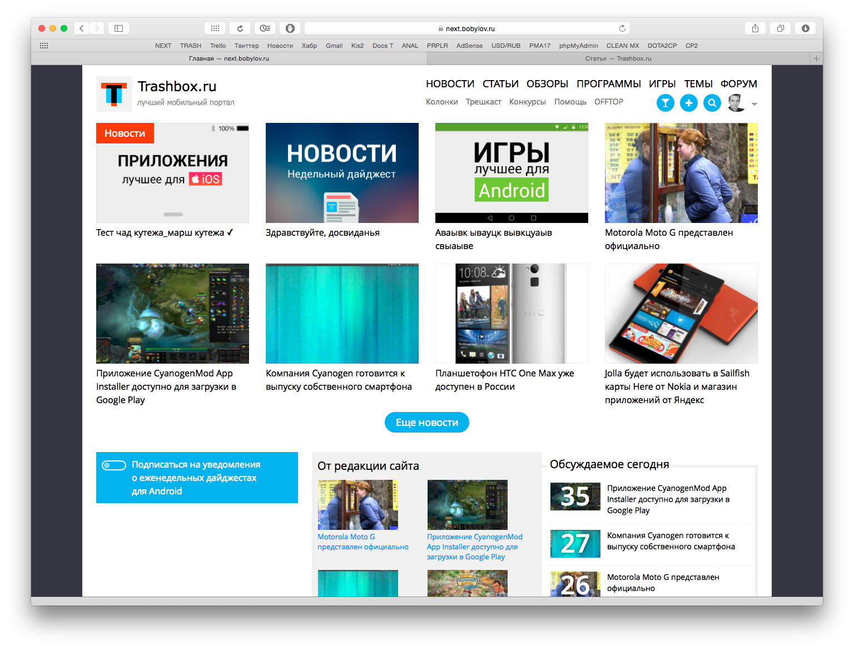Open the phpMyAdmin bookmark

pyautogui.click(x=578, y=46)
